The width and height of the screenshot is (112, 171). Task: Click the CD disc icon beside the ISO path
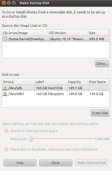pyautogui.click(x=5, y=39)
